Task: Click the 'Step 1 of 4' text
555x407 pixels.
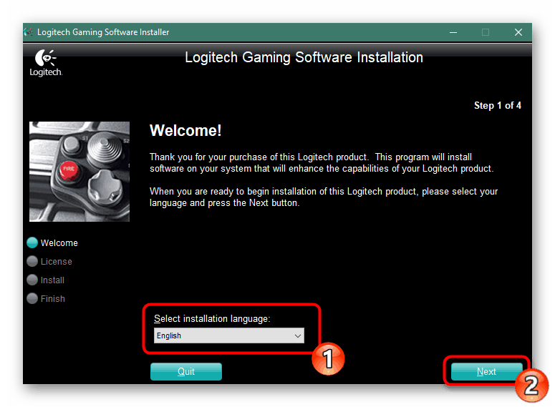Action: pyautogui.click(x=497, y=105)
